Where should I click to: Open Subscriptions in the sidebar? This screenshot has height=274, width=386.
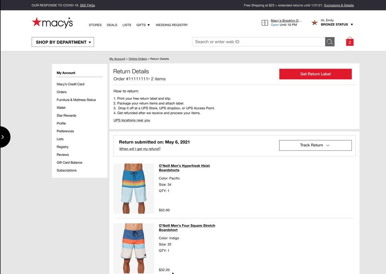tap(66, 170)
